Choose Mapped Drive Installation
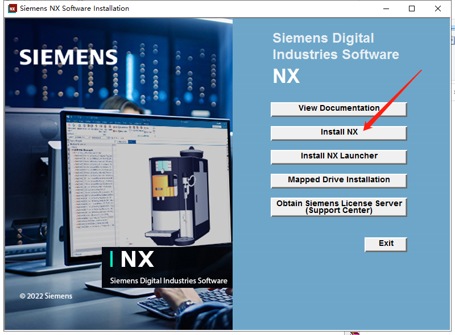Image resolution: width=455 pixels, height=335 pixels. 338,181
